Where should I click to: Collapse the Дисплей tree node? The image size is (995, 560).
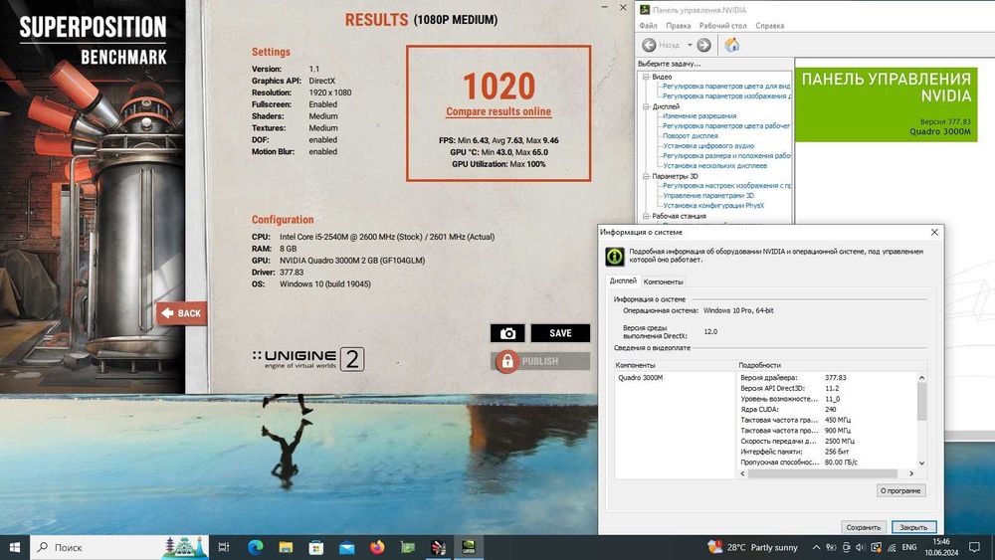tap(646, 106)
